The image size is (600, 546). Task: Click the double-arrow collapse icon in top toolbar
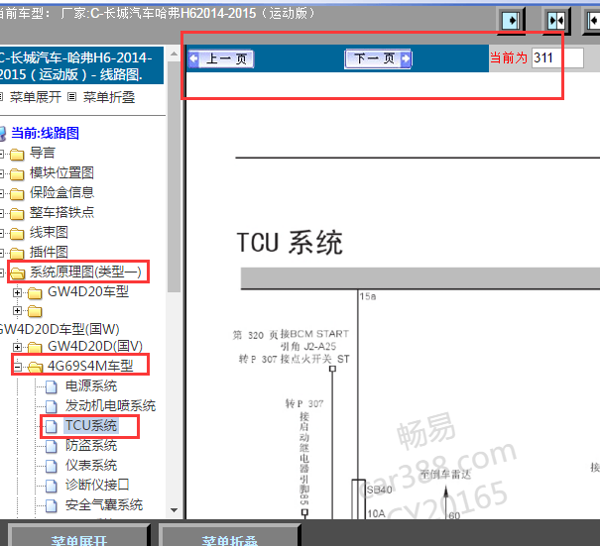coord(556,20)
